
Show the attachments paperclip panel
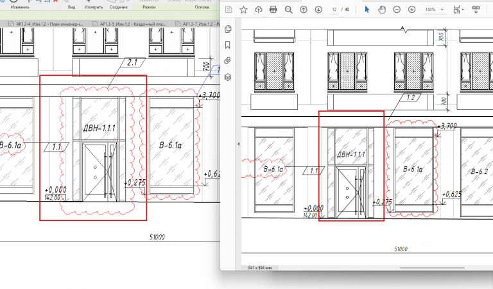point(228,61)
